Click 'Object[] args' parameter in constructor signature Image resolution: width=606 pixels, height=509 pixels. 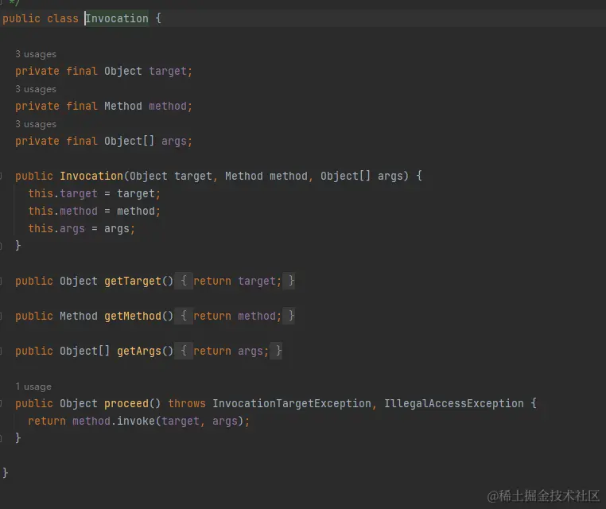click(362, 177)
